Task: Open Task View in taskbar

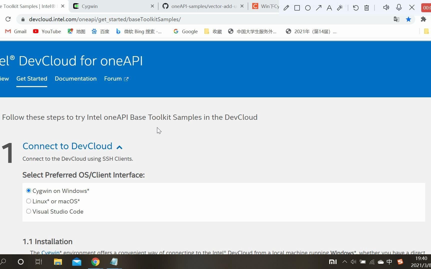Action: 39,262
